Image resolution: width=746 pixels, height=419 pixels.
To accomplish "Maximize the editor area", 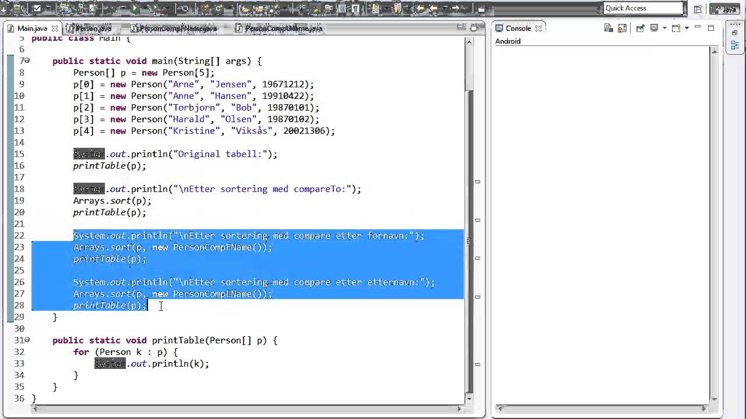I will [474, 28].
